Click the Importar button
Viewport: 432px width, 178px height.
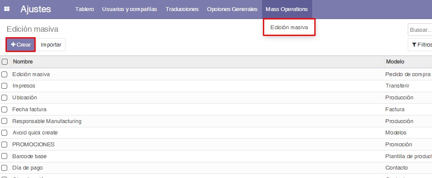tap(51, 44)
